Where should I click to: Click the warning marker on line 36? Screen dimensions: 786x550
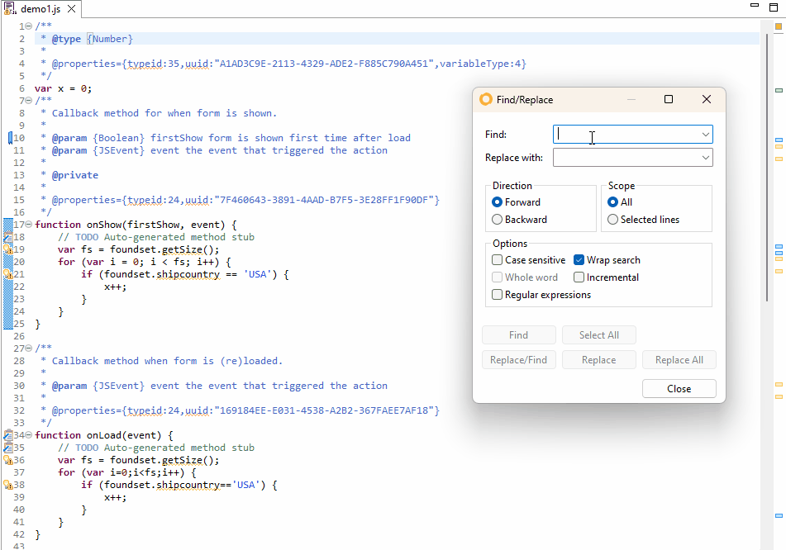tap(8, 460)
